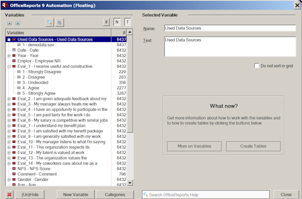The image size is (302, 199).
Task: Select Eval_12 talent is valued variable
Action: coord(51,152)
